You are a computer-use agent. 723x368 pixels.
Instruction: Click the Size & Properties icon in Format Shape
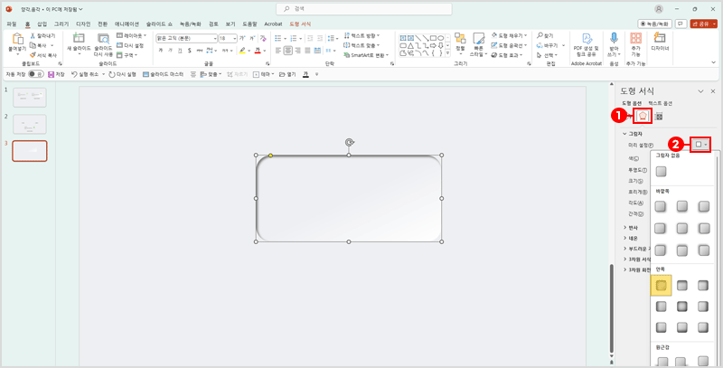click(x=659, y=116)
